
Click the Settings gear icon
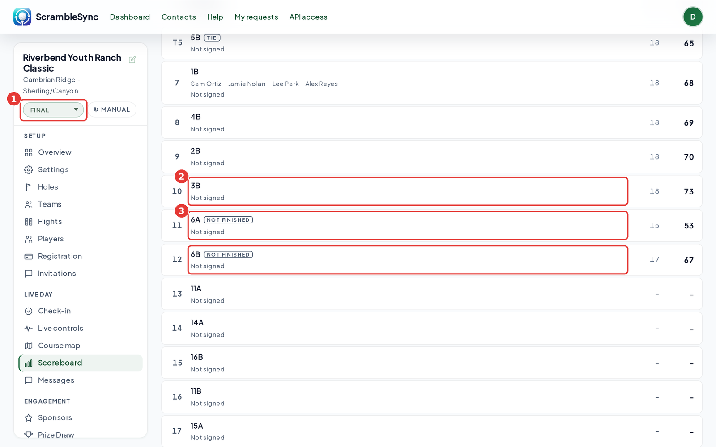(x=29, y=170)
